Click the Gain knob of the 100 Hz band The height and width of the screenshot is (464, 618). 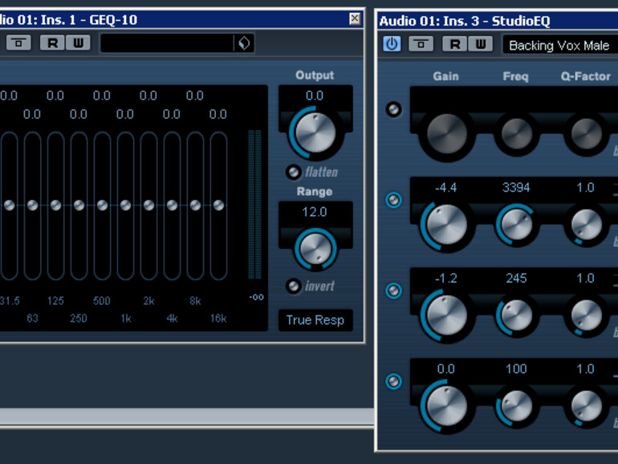[x=446, y=406]
